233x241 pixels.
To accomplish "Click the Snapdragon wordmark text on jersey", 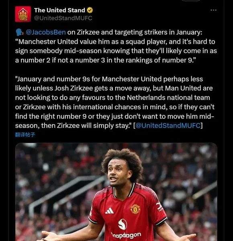I will [126, 235].
